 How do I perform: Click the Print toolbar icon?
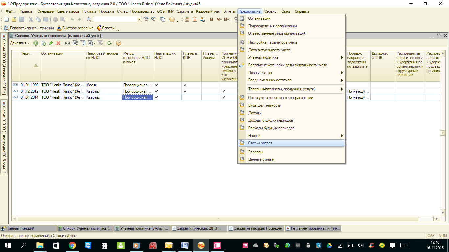[x=55, y=19]
